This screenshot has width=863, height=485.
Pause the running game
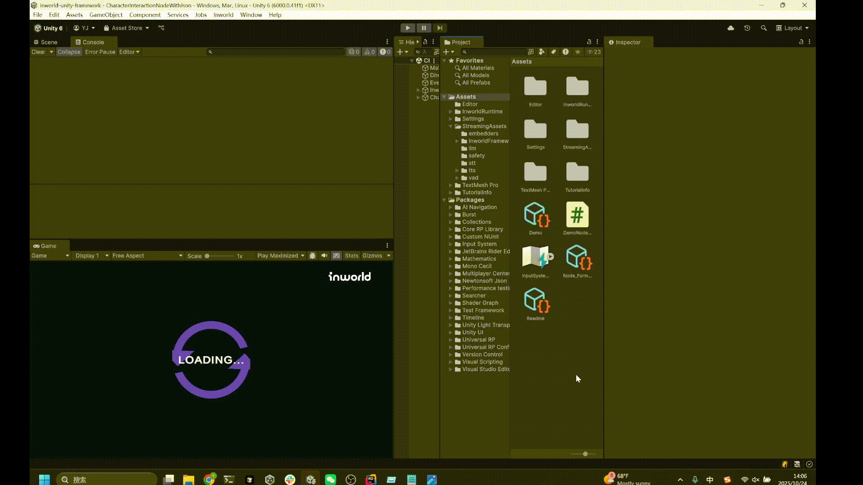tap(423, 28)
